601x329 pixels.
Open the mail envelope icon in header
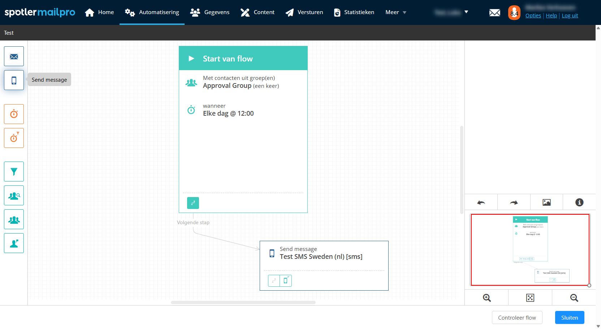point(495,13)
